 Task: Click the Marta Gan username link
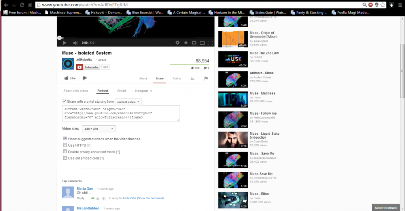(x=85, y=188)
